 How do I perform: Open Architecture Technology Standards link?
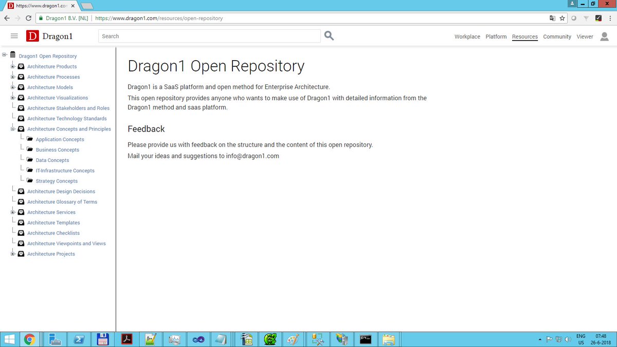pyautogui.click(x=67, y=118)
